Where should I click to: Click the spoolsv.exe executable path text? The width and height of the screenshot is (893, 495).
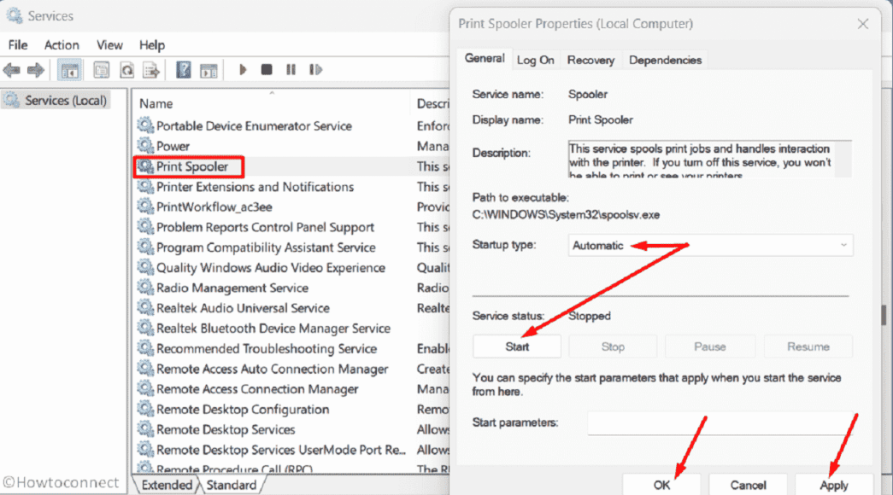click(566, 215)
